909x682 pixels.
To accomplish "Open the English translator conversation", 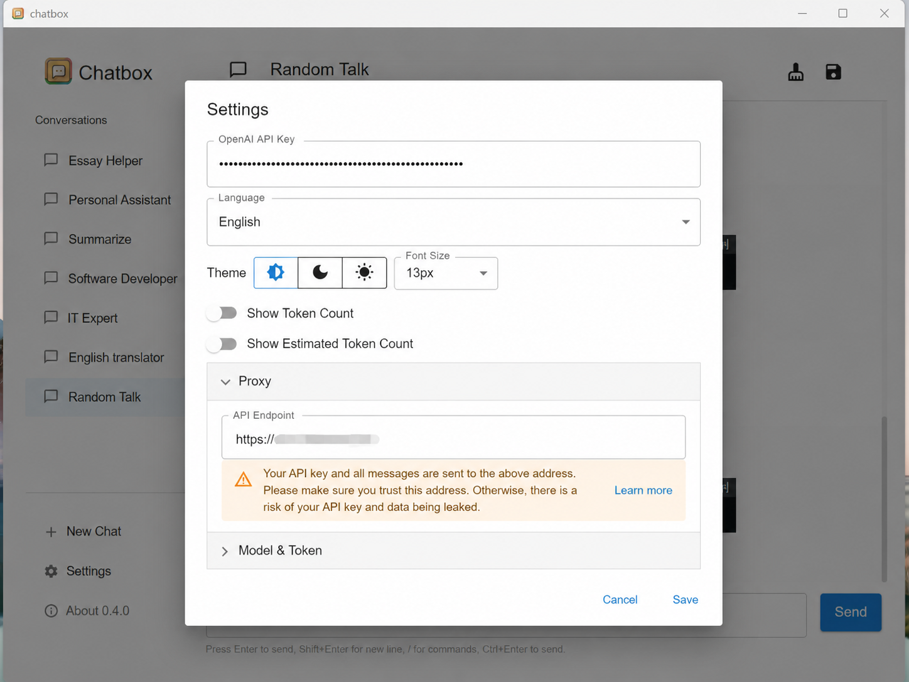I will coord(105,357).
